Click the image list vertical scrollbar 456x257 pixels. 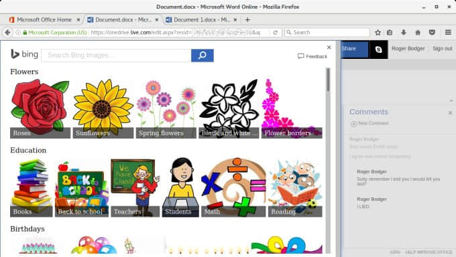point(329,161)
